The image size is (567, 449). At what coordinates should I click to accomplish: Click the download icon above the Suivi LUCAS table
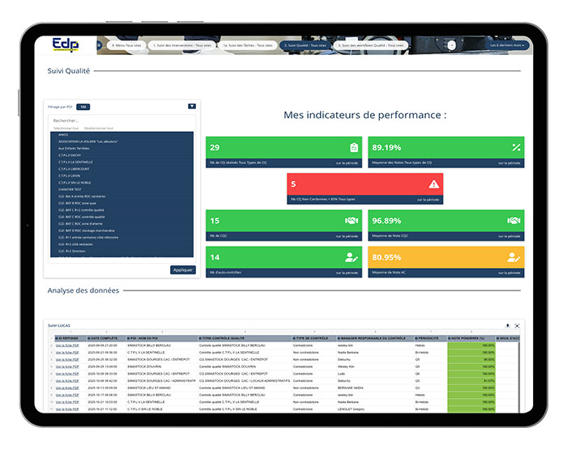[508, 325]
